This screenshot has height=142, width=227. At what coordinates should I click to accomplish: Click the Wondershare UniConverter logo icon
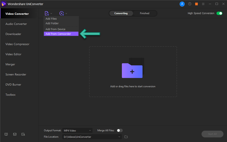pos(4,4)
